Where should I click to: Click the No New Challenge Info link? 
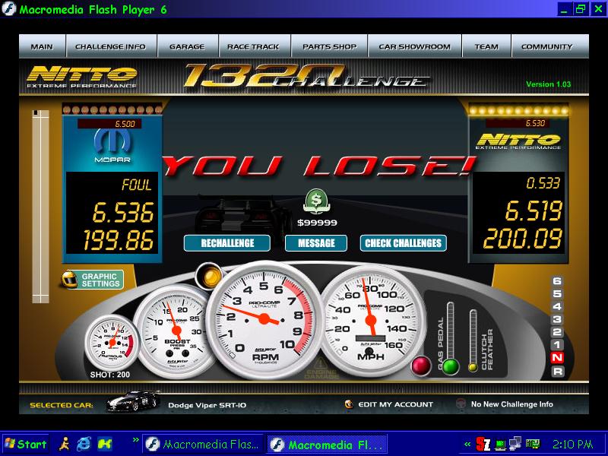pos(511,404)
